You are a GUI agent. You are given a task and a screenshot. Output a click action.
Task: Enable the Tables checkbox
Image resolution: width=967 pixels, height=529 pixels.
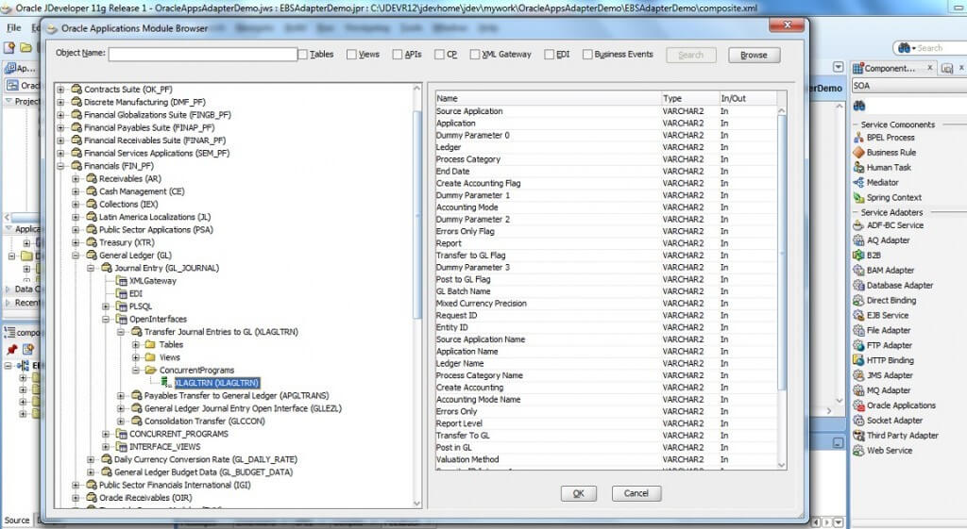point(302,55)
